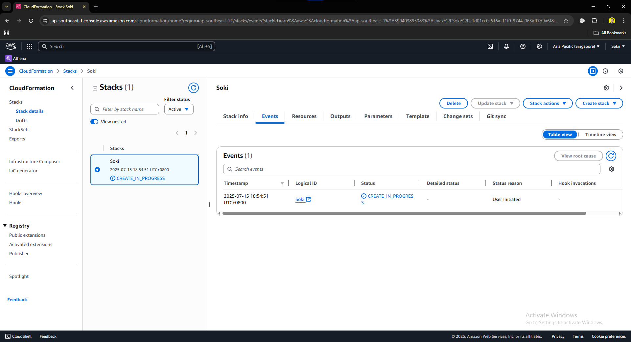
Task: Open the Sokii account menu
Action: (x=618, y=46)
